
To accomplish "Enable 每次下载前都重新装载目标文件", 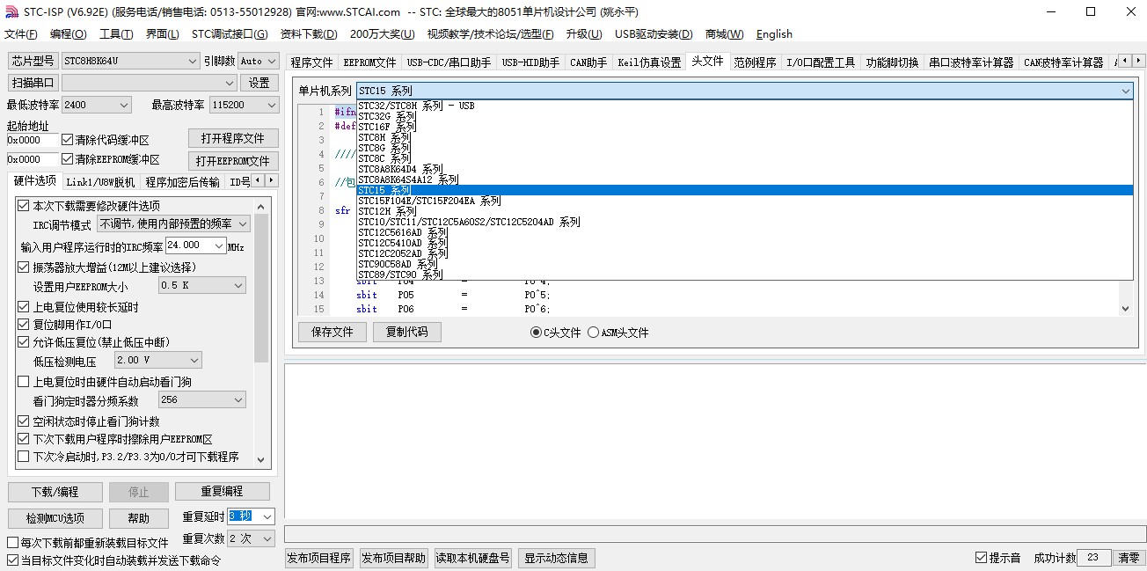I will (12, 543).
